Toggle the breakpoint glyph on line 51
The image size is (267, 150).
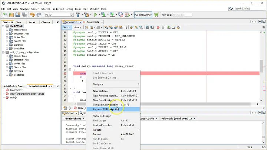pos(65,74)
